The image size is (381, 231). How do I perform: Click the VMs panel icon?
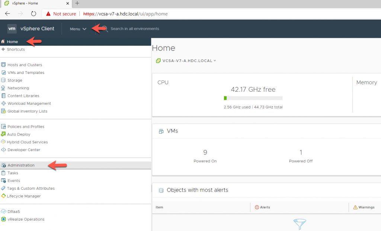[161, 131]
